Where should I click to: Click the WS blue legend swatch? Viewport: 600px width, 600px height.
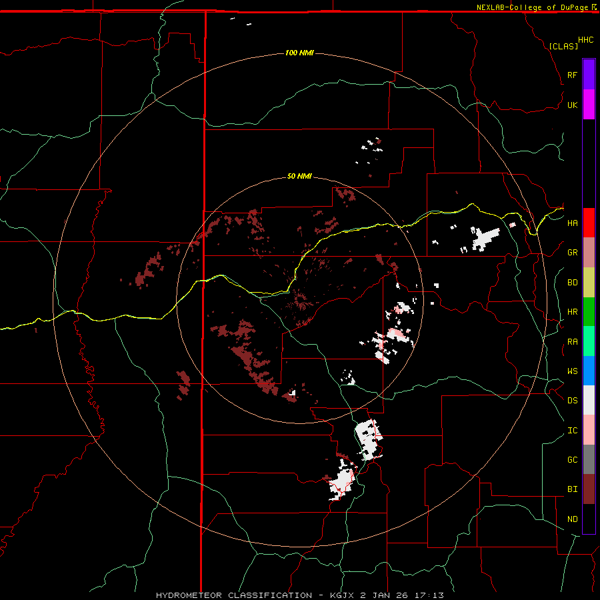click(589, 371)
